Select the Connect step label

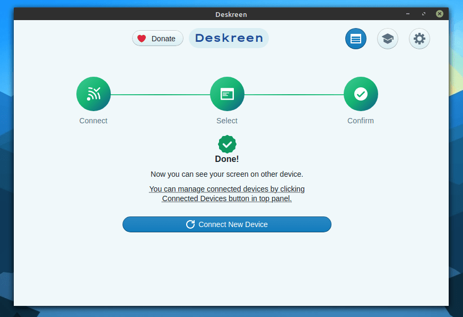coord(93,121)
